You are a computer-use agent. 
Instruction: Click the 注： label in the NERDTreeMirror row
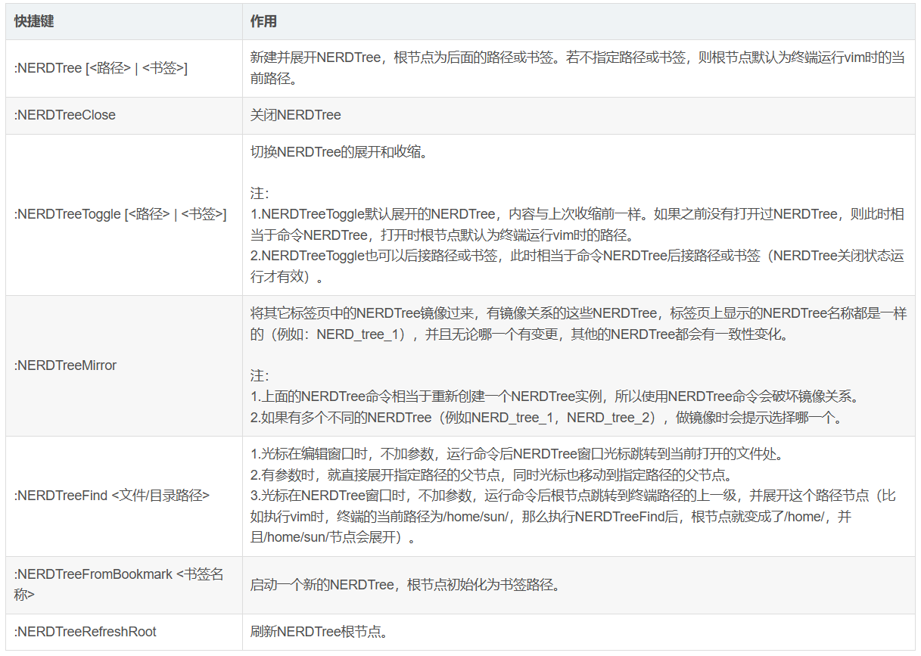click(260, 375)
